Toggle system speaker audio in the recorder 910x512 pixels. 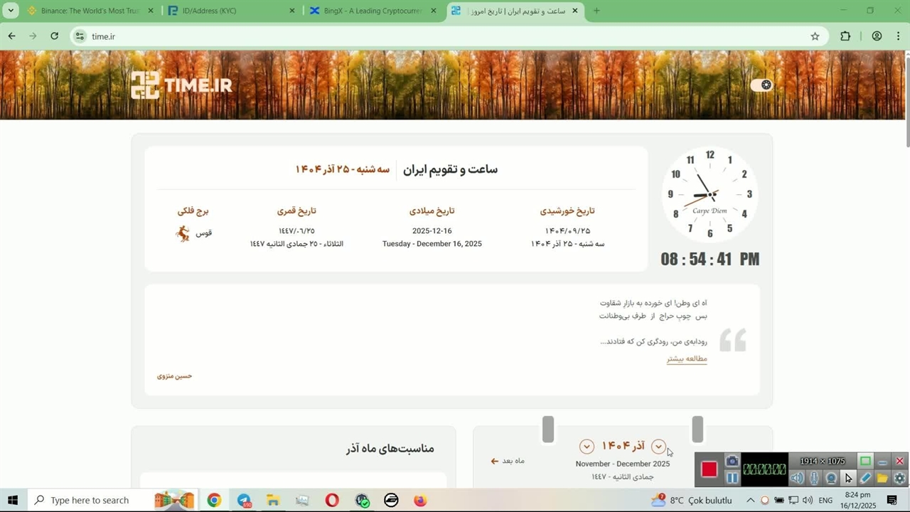click(x=797, y=479)
